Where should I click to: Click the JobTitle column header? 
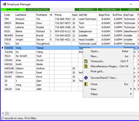pos(87,15)
